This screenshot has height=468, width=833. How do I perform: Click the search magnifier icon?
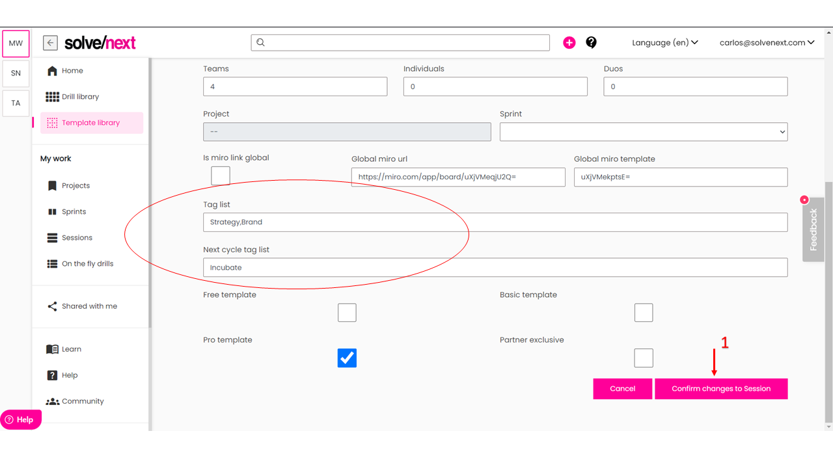261,42
